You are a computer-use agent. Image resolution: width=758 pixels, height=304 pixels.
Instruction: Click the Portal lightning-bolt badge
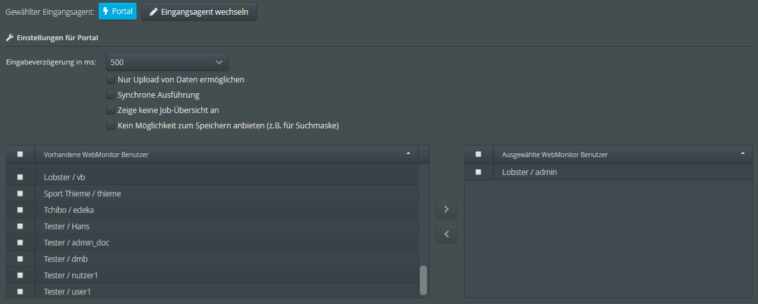coord(118,11)
